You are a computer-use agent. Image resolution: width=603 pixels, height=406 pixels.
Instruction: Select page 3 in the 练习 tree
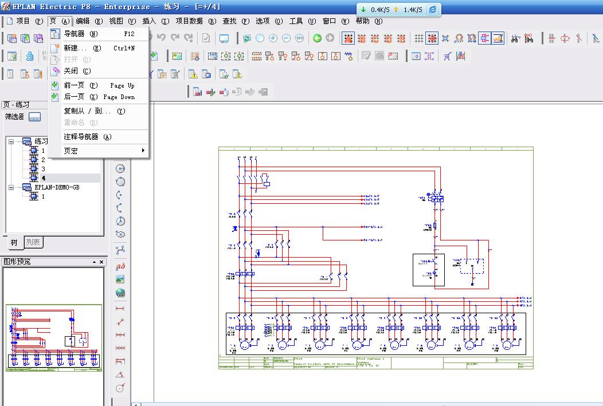(x=42, y=169)
